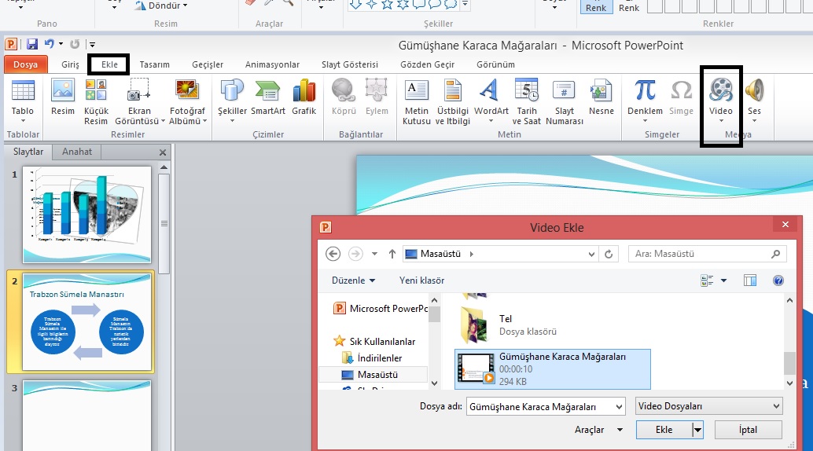Open dialog help question mark icon
813x451 pixels.
(778, 280)
